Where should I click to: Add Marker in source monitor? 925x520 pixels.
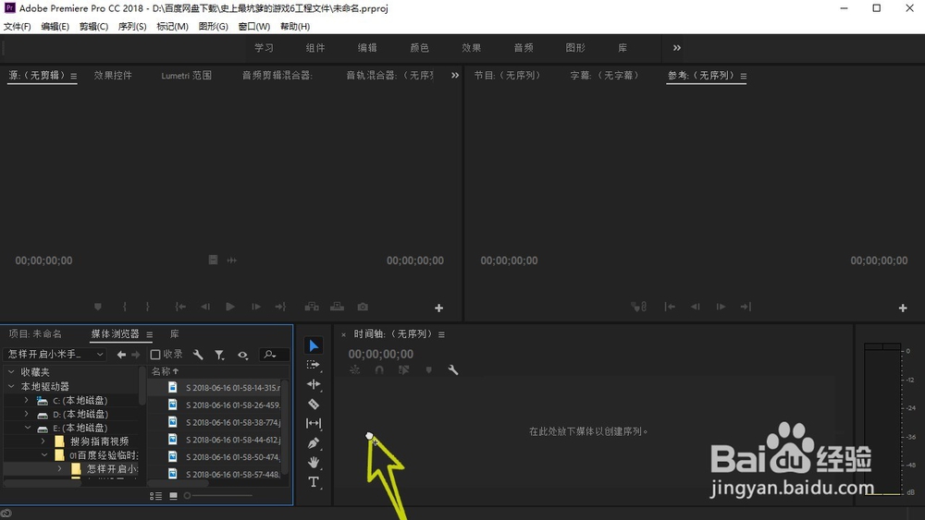[98, 307]
